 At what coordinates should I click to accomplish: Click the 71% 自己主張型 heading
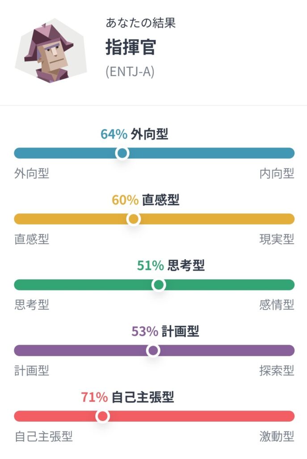click(127, 397)
